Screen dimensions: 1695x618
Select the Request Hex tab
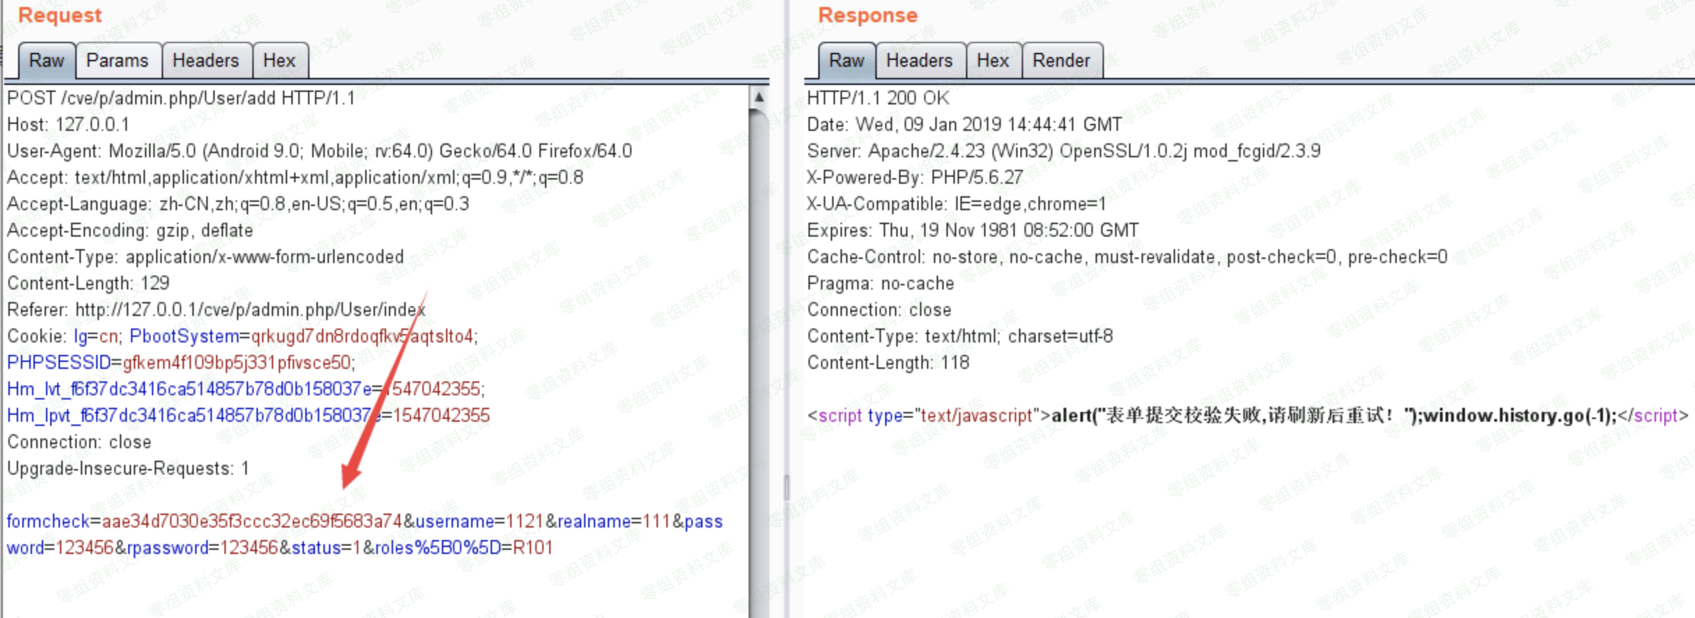point(279,61)
